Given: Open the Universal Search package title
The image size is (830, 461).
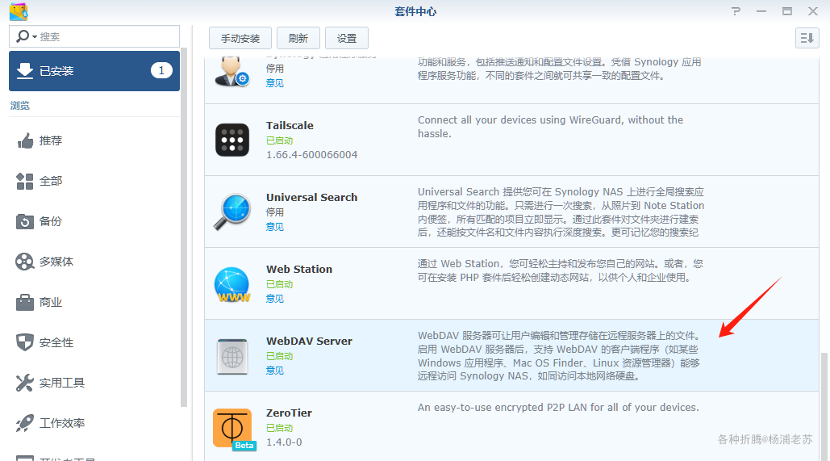Looking at the screenshot, I should coord(312,197).
